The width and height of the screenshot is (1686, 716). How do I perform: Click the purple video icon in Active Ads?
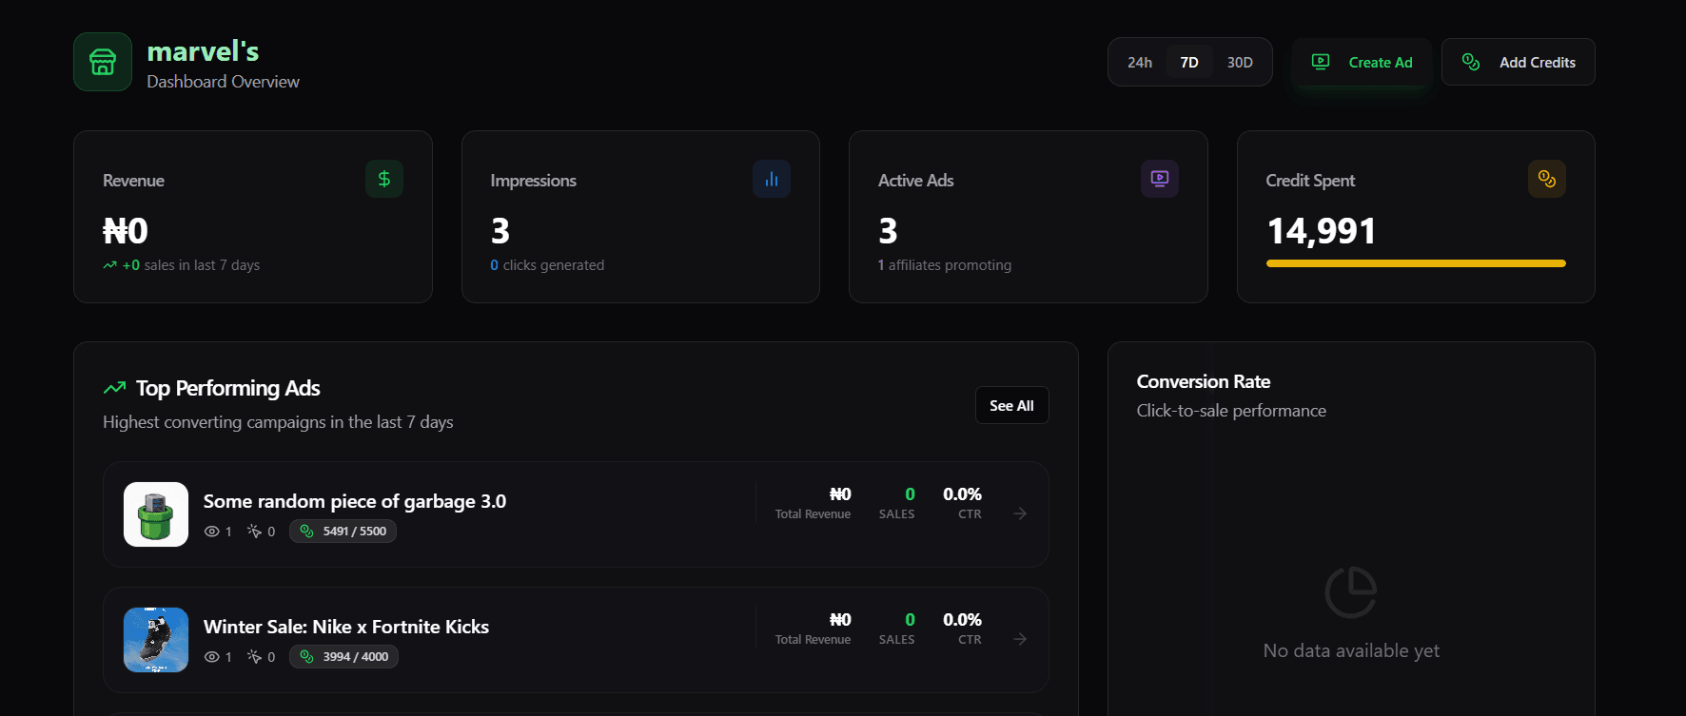[1159, 179]
